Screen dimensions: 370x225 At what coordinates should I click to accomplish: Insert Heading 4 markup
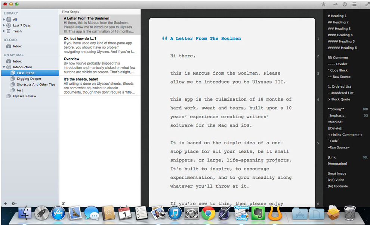[340, 35]
